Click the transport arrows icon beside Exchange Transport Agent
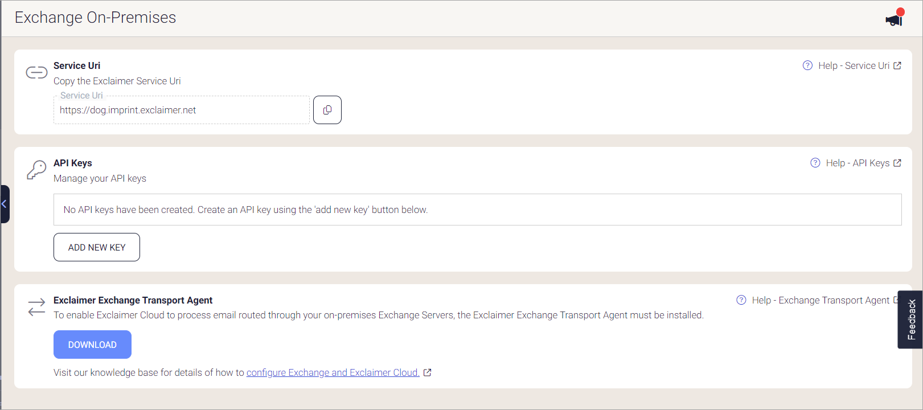The width and height of the screenshot is (923, 410). click(x=36, y=307)
